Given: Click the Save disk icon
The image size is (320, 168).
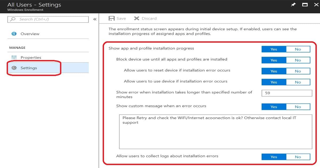Looking at the screenshot, I should click(111, 18).
